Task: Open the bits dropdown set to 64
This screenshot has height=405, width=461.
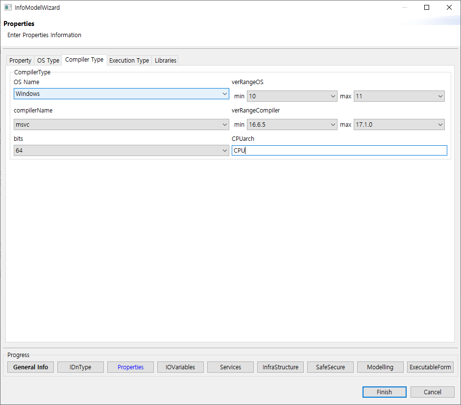Action: tap(224, 150)
